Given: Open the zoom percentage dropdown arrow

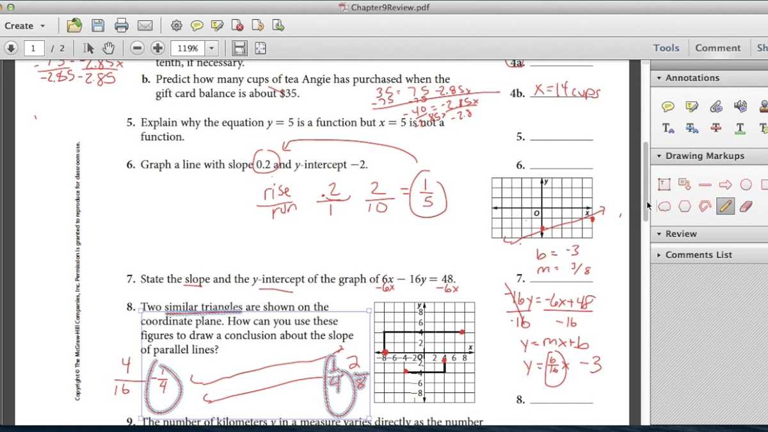Looking at the screenshot, I should tap(212, 48).
